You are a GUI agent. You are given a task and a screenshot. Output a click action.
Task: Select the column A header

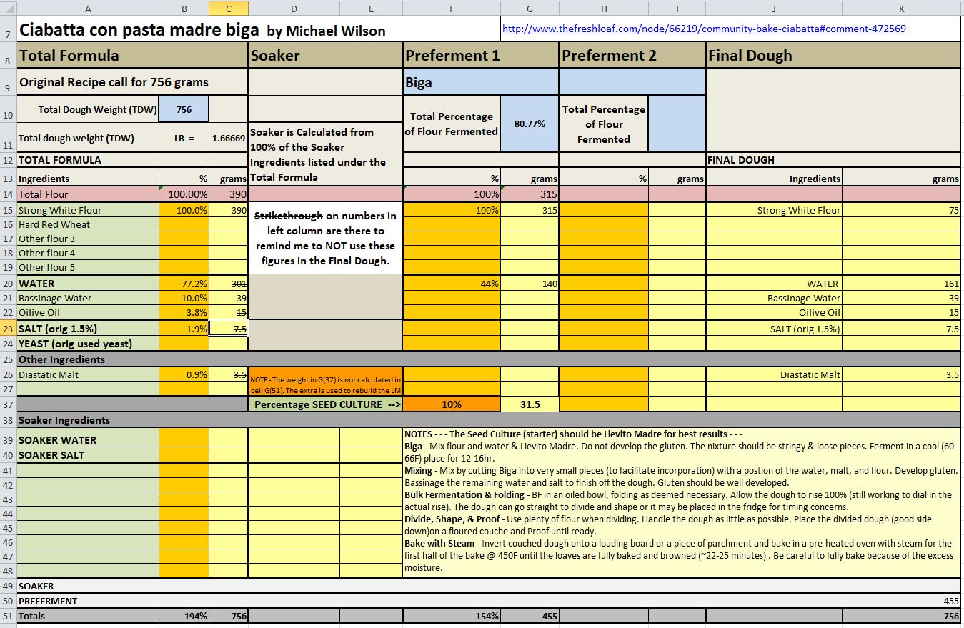click(x=87, y=8)
